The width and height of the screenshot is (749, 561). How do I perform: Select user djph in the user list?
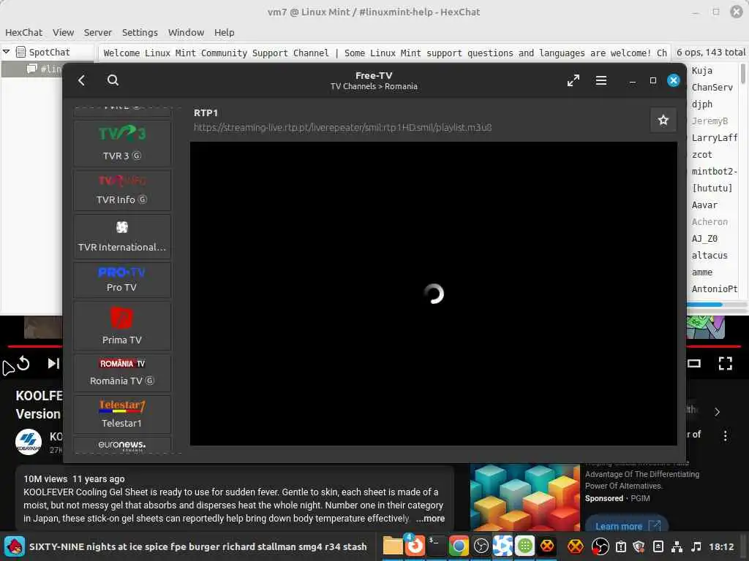coord(701,104)
